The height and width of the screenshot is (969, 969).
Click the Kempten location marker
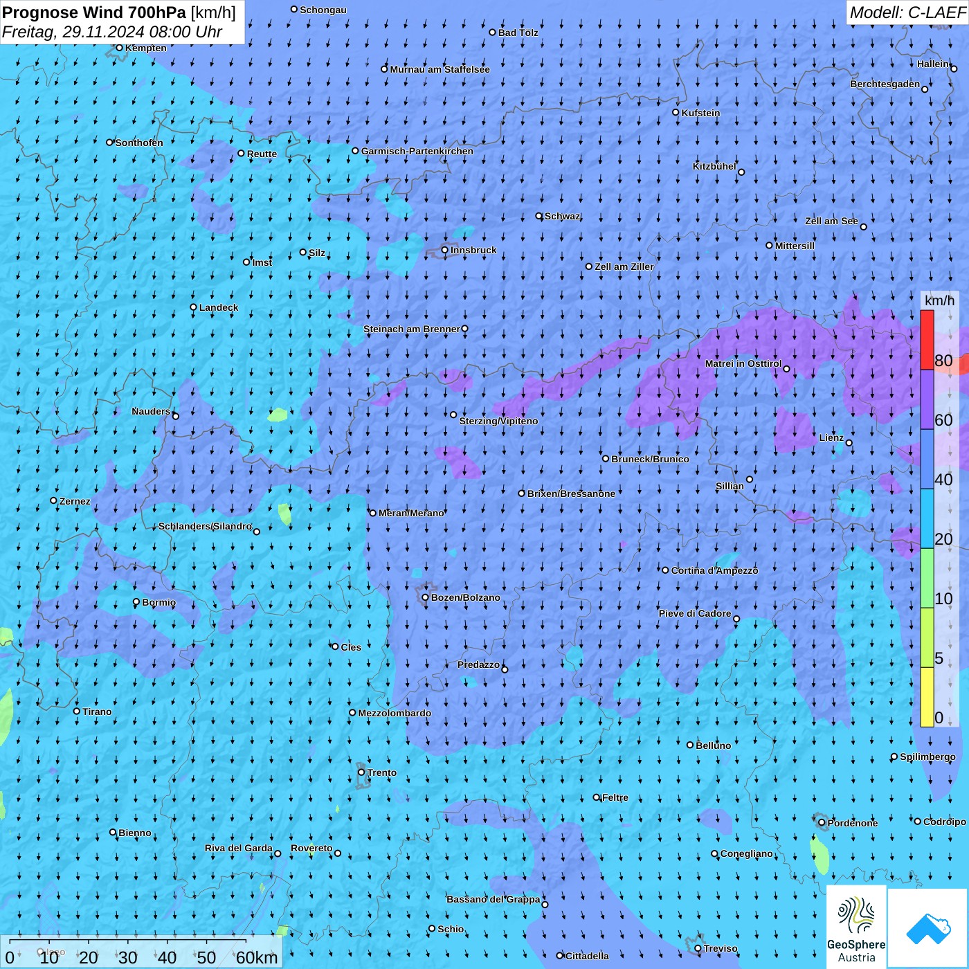[119, 48]
